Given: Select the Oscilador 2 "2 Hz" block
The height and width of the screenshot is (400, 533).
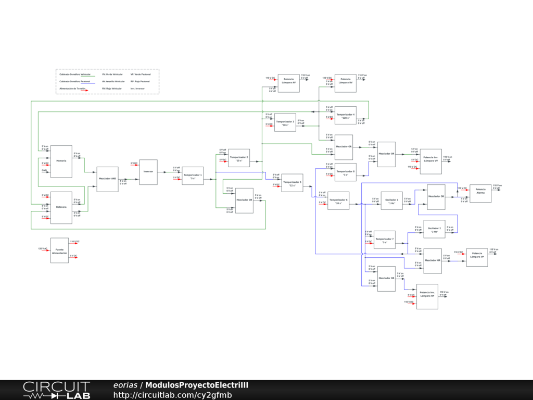Looking at the screenshot, I should 435,230.
